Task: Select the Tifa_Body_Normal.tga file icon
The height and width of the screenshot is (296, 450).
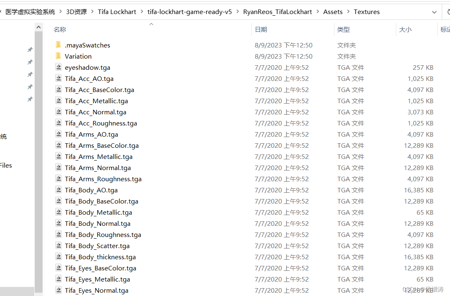Action: pos(59,223)
